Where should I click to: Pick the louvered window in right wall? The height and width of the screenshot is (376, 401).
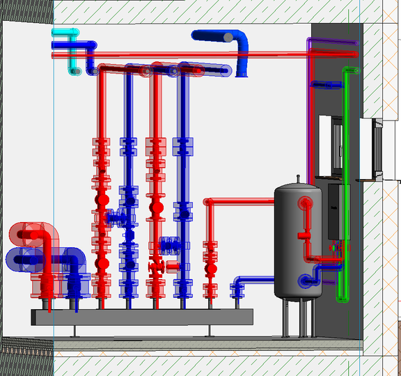tap(377, 150)
